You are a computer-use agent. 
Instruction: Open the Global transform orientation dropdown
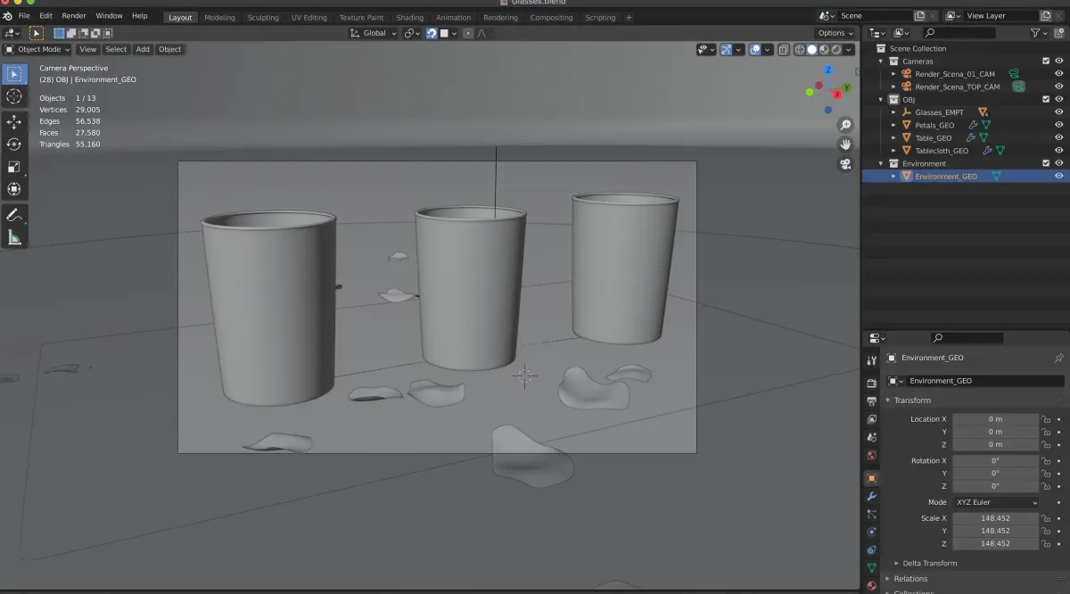coord(374,33)
